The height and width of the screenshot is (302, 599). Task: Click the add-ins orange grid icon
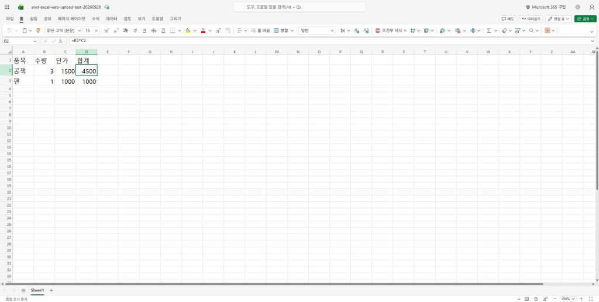point(548,30)
